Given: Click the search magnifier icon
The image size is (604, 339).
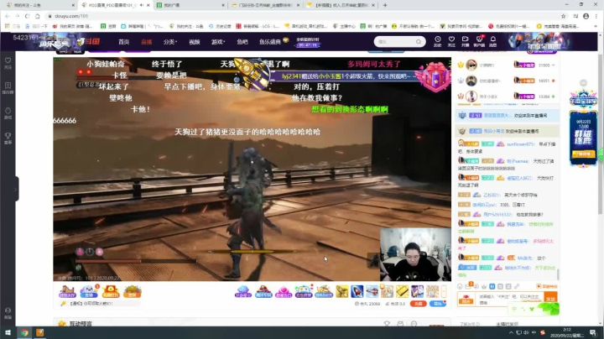Looking at the screenshot, I should click(419, 42).
